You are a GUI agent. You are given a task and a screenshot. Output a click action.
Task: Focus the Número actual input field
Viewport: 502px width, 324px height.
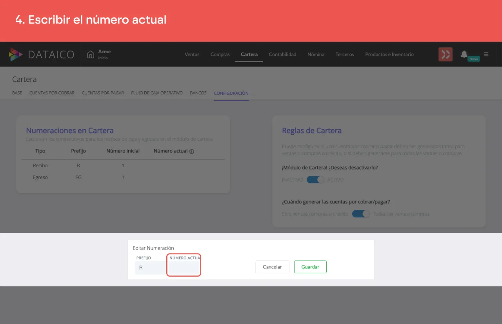[184, 268]
